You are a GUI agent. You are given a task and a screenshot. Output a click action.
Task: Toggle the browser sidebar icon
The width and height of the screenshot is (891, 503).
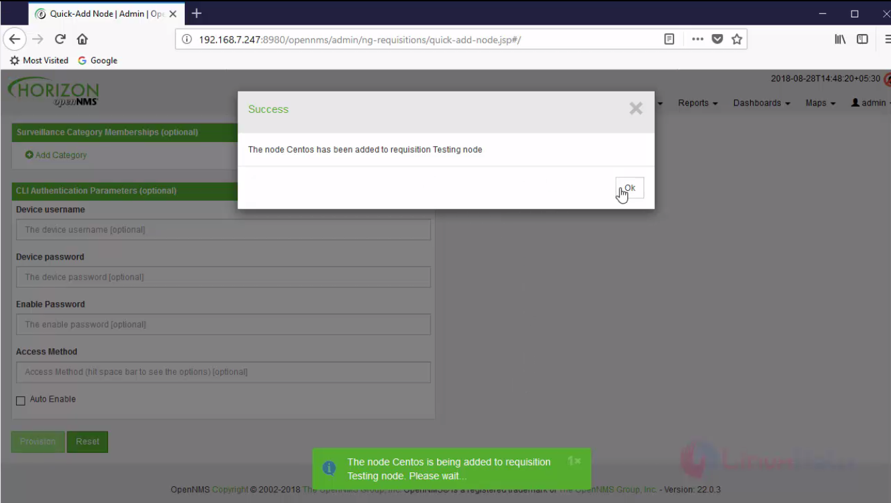[x=862, y=39]
